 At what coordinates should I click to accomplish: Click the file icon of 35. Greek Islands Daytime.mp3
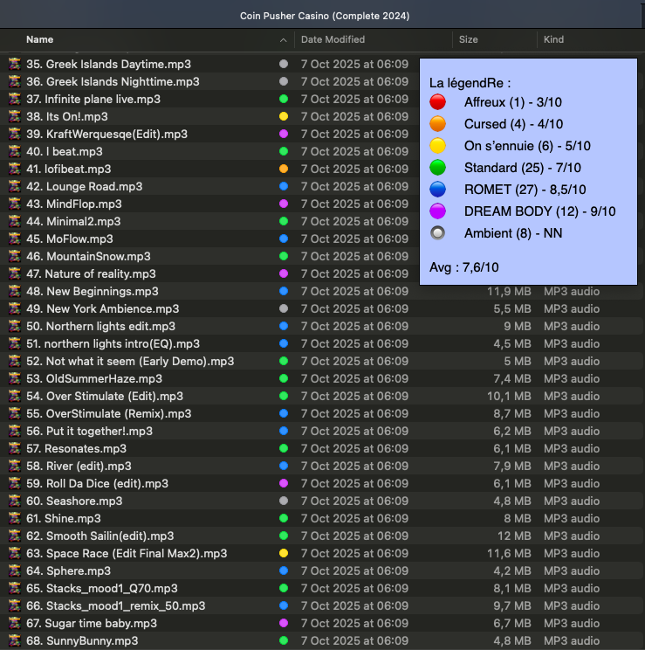[15, 65]
